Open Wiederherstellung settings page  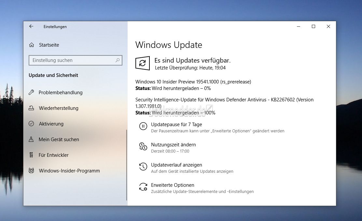click(x=59, y=108)
